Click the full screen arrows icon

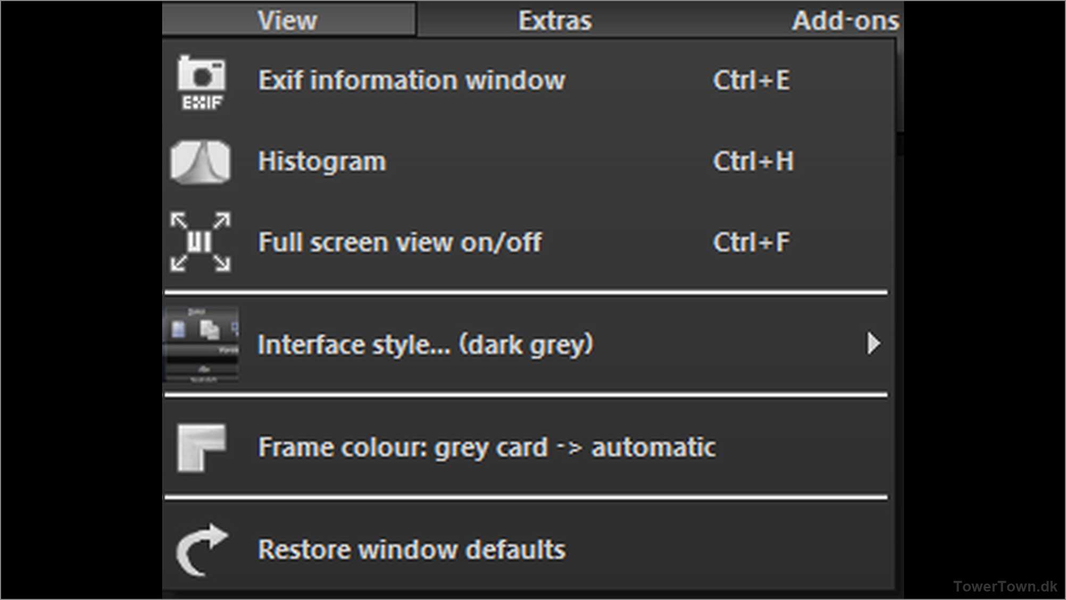[200, 242]
